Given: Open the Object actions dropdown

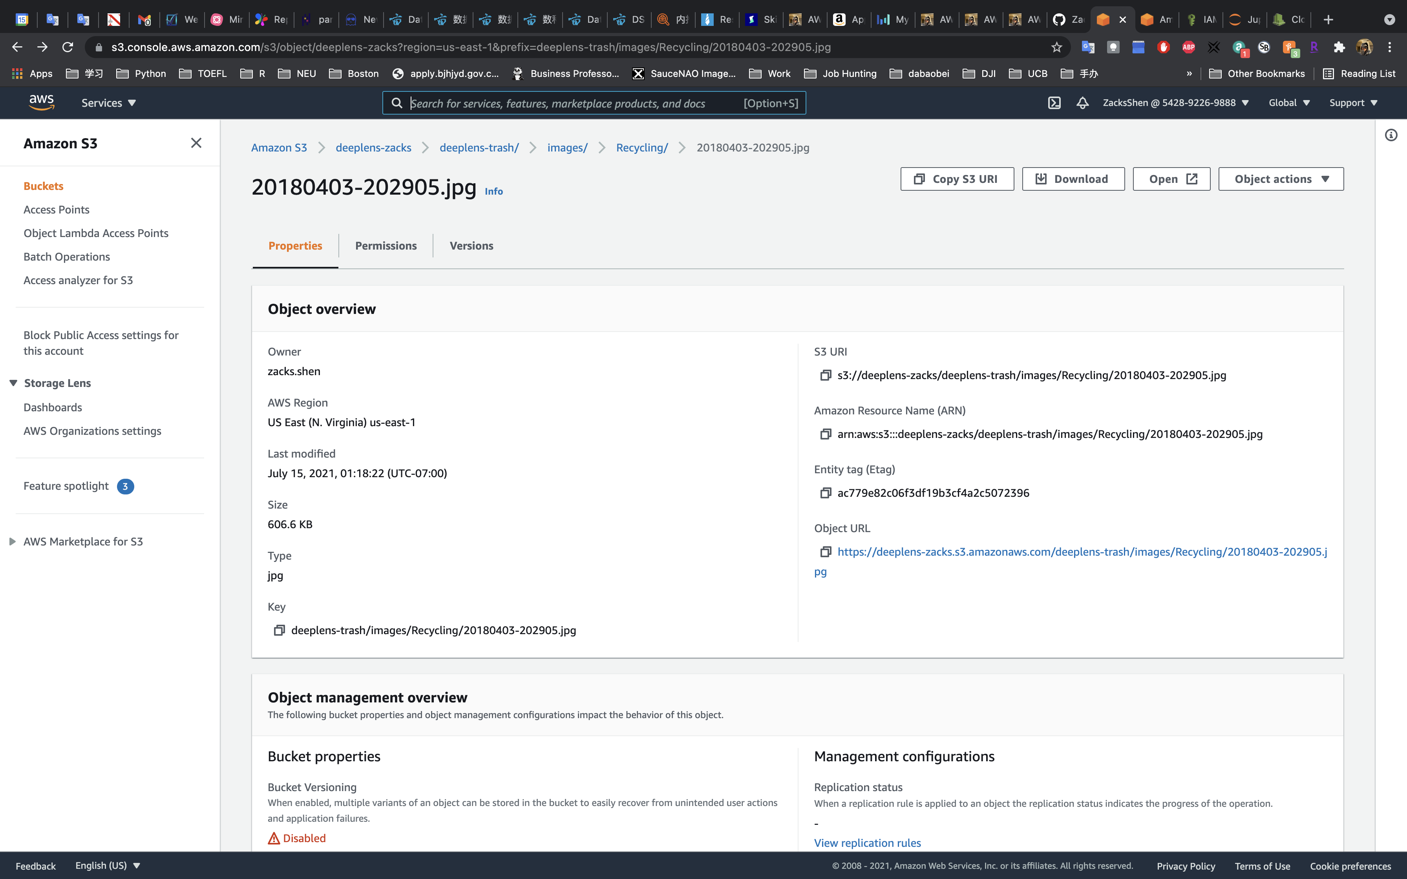Looking at the screenshot, I should 1281,179.
